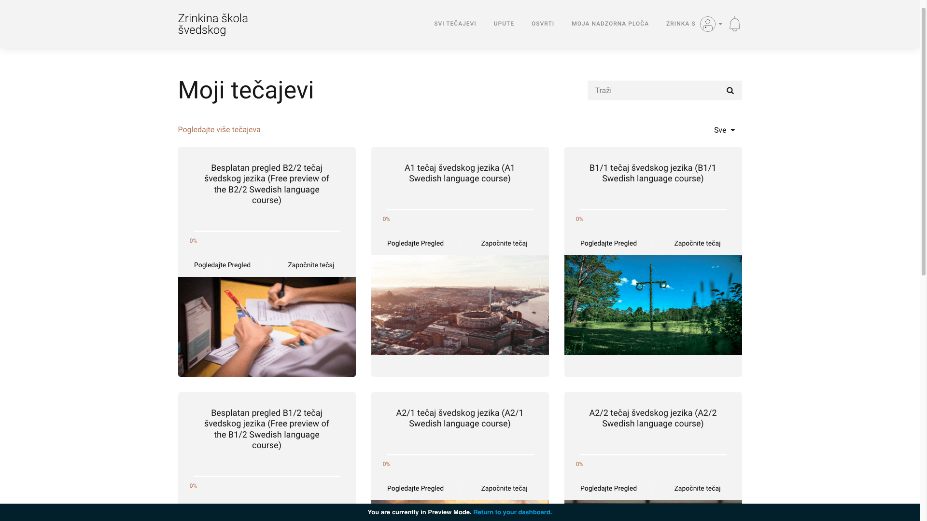Open Moja nadzorna ploča menu item
This screenshot has width=927, height=521.
coord(610,24)
